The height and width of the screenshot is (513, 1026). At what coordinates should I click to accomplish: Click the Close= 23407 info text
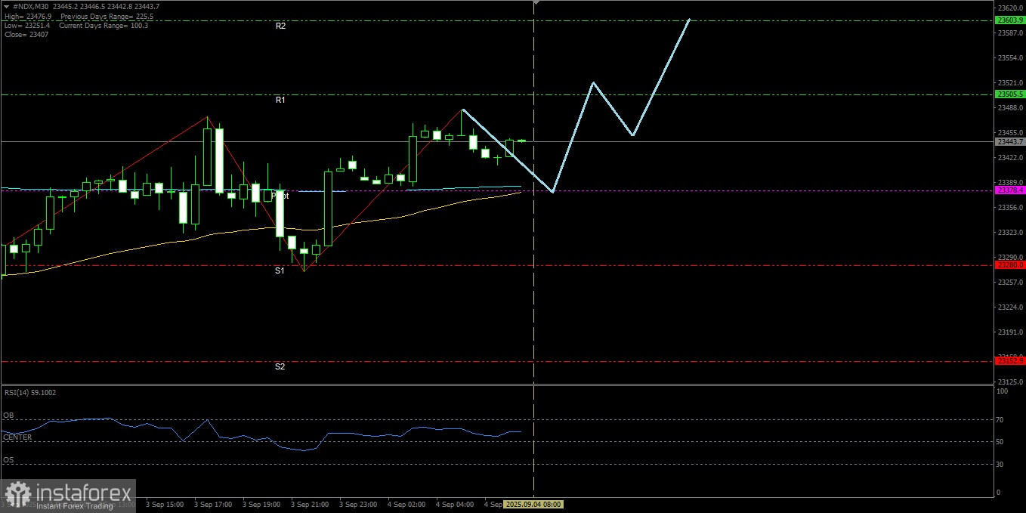(x=26, y=34)
